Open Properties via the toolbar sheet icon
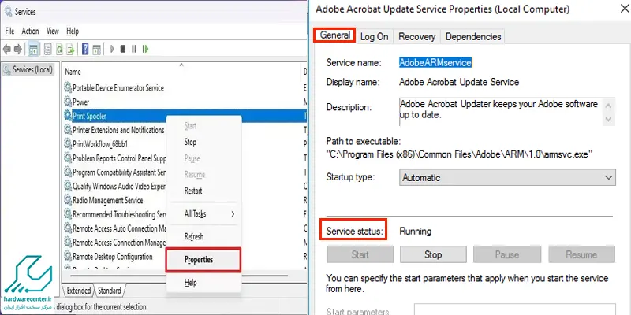Screen dimensions: 631x315 48,49
